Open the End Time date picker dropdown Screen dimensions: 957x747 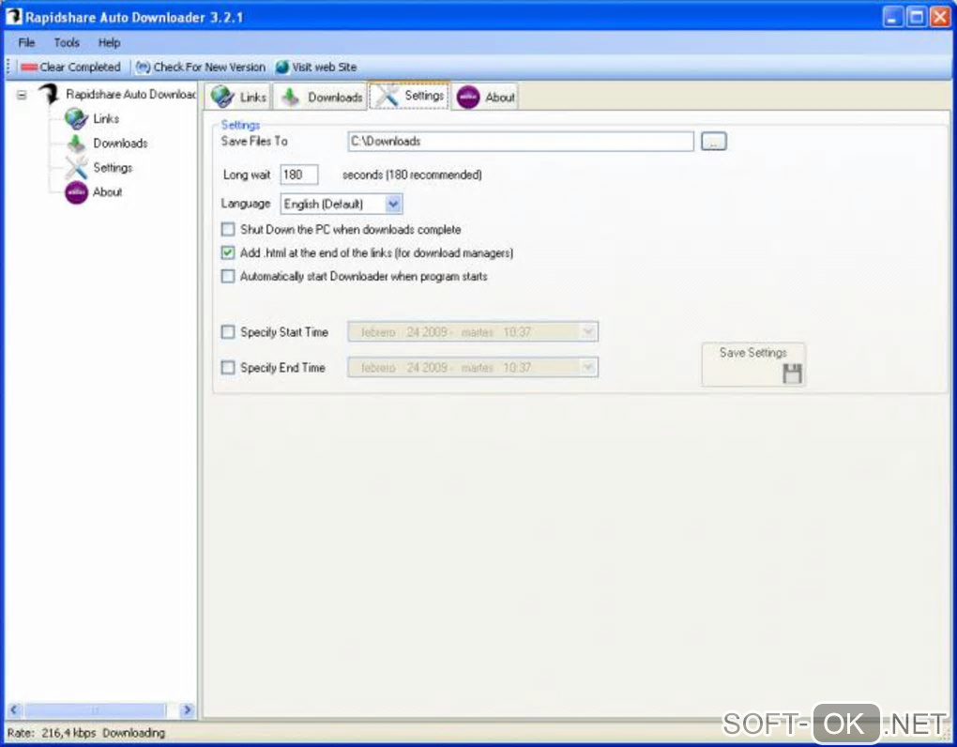point(587,367)
